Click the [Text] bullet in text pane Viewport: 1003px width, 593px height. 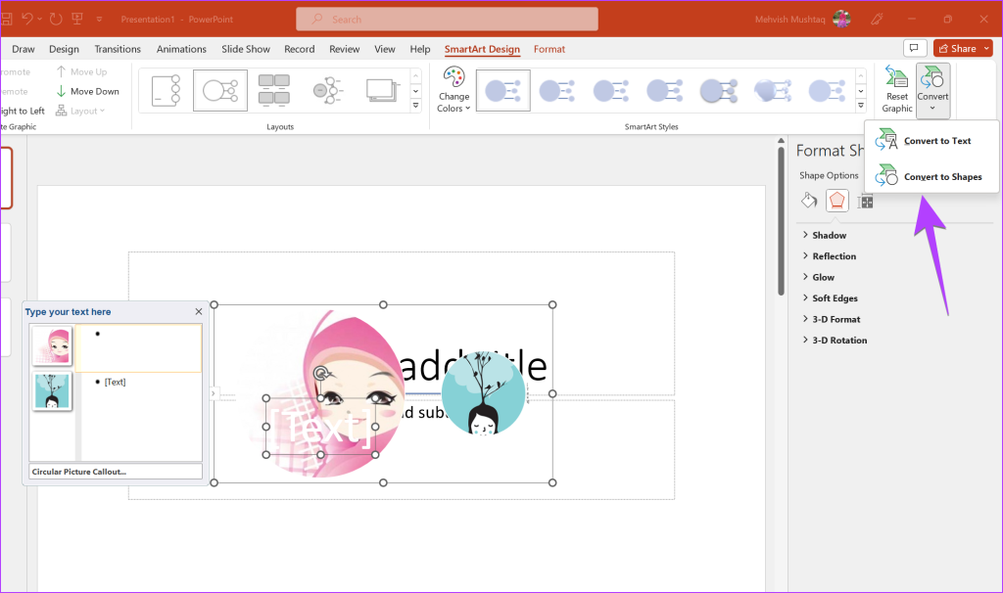click(x=116, y=383)
